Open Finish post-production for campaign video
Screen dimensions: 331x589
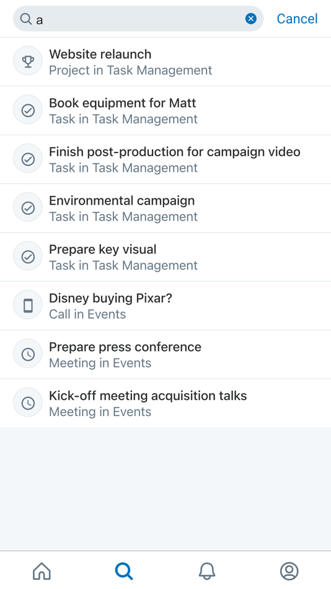click(x=165, y=159)
